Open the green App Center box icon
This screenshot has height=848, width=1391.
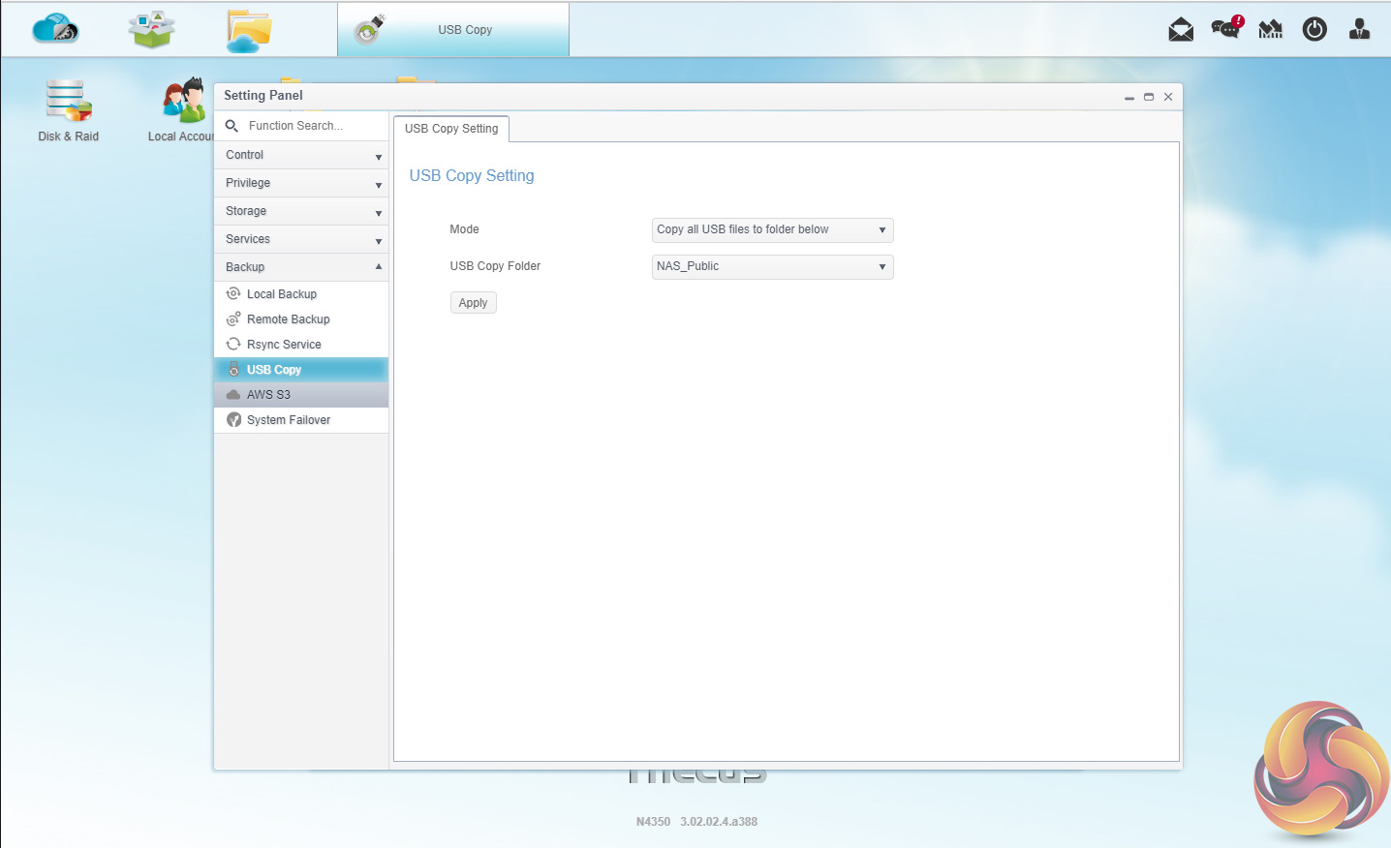152,29
